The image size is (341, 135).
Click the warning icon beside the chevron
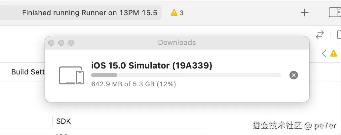point(334,53)
